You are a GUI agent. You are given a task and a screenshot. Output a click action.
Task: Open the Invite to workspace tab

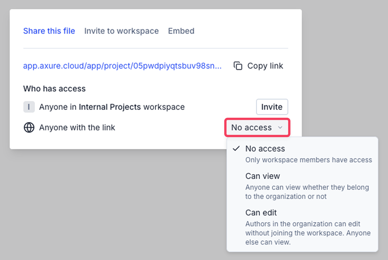tap(121, 31)
